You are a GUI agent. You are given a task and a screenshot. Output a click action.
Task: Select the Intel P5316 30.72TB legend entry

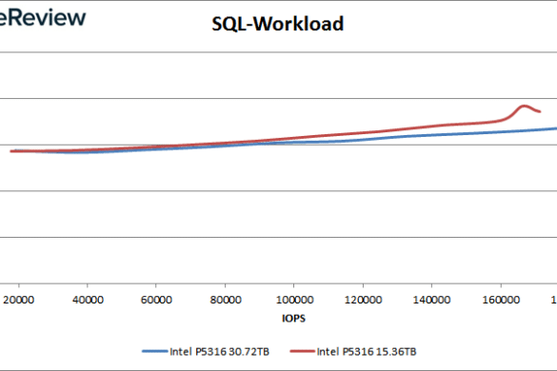(206, 351)
